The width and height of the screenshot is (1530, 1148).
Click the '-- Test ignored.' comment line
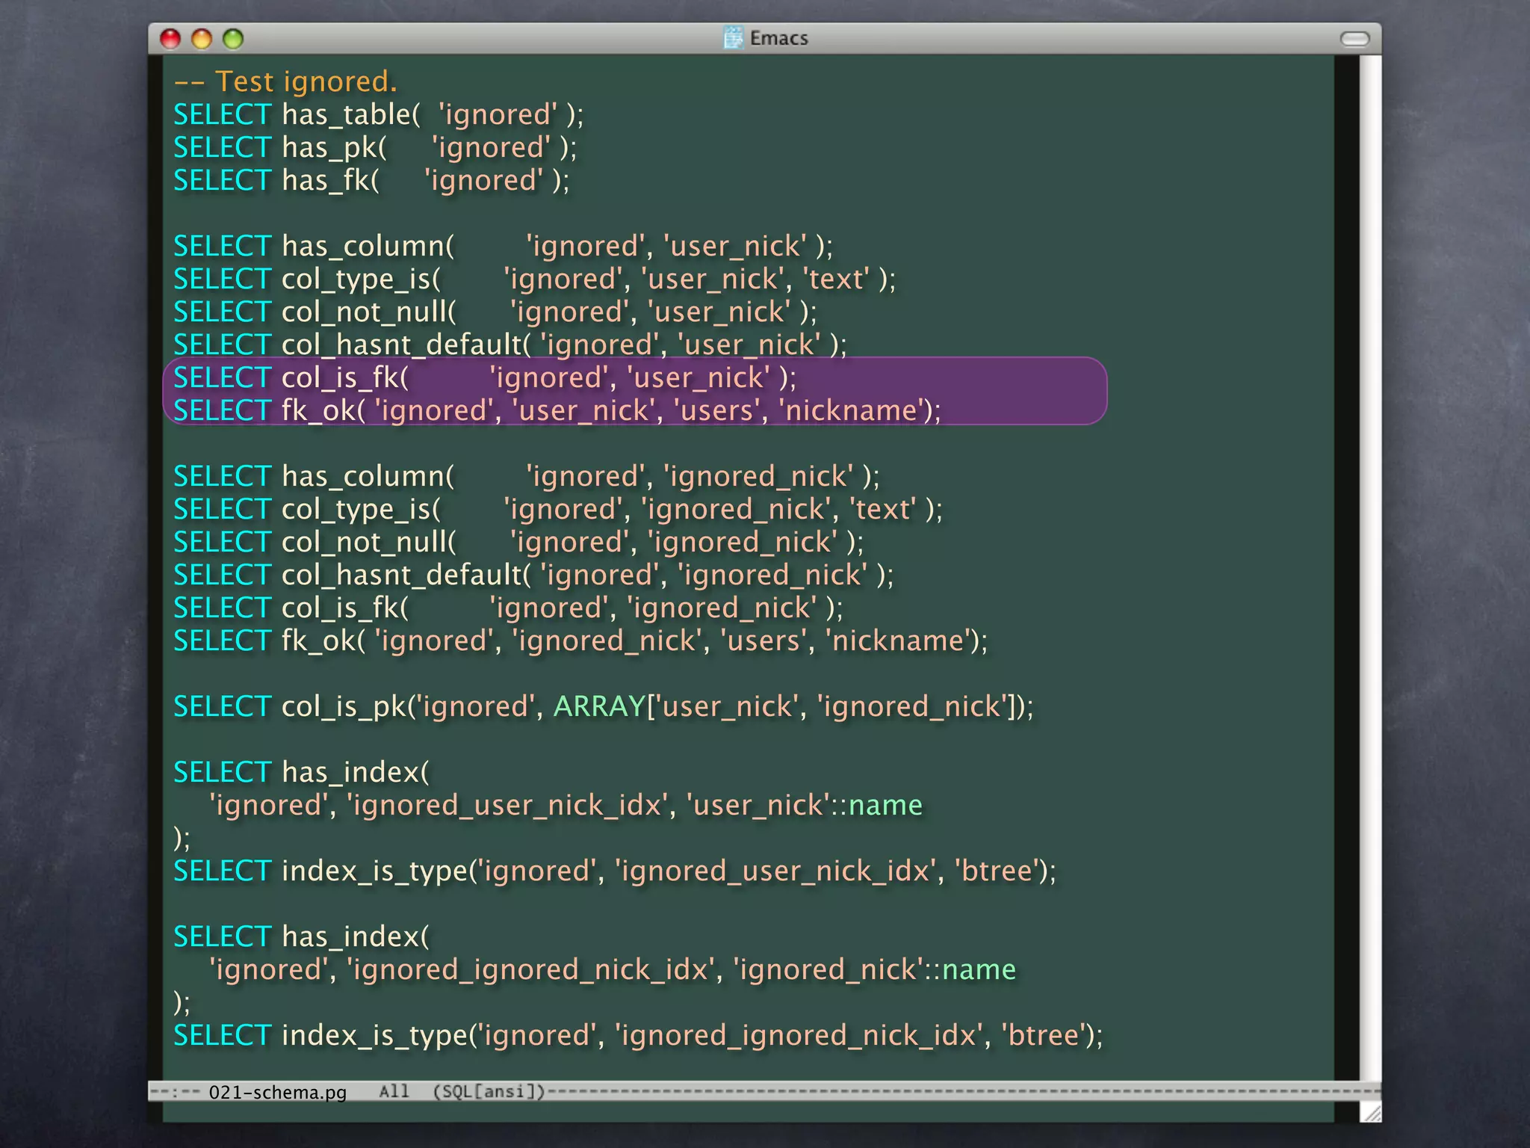click(285, 81)
